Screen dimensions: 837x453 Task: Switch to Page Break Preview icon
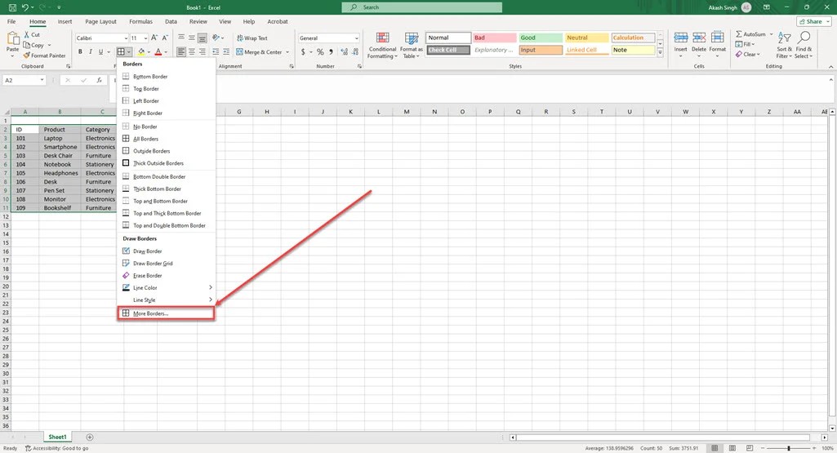tap(750, 448)
